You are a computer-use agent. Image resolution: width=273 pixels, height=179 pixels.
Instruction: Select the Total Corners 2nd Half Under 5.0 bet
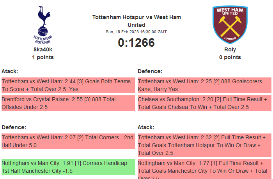coord(68,141)
